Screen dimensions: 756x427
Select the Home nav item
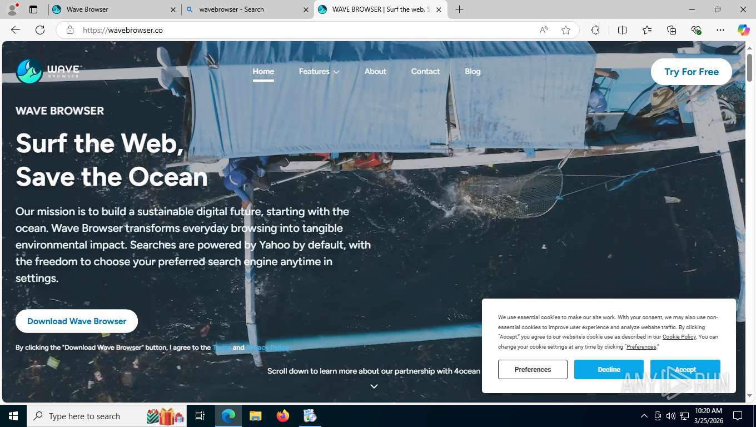coord(263,71)
